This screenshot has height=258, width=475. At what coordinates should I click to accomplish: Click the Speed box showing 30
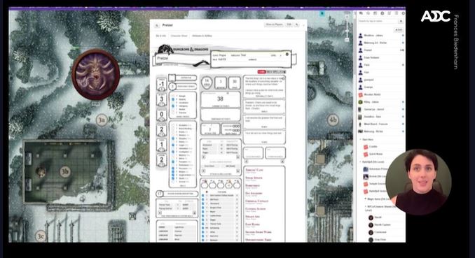234,83
